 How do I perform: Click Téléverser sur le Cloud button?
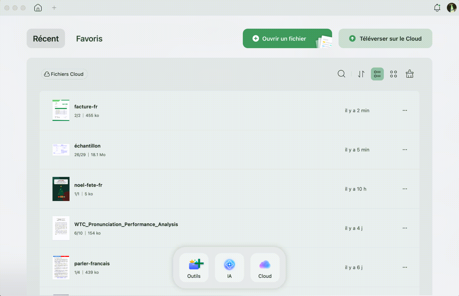pyautogui.click(x=385, y=38)
